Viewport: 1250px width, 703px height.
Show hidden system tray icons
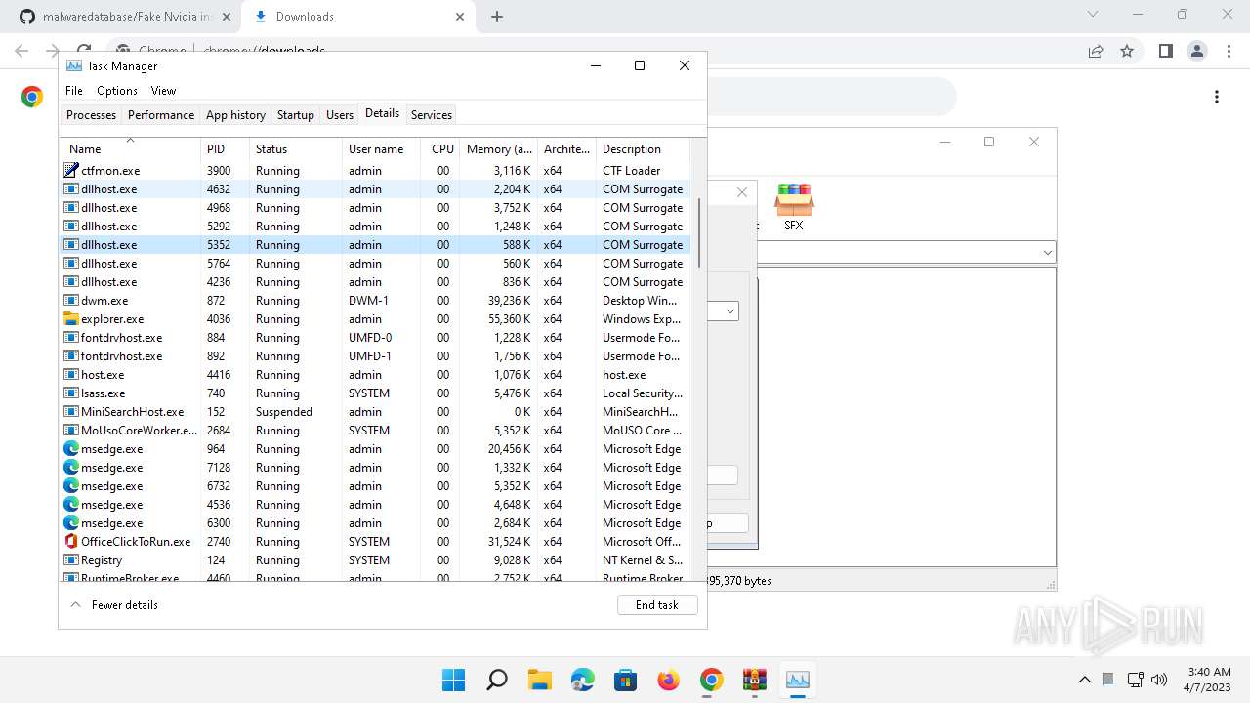tap(1084, 680)
